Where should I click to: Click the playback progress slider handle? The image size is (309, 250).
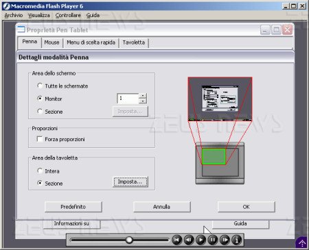point(129,240)
